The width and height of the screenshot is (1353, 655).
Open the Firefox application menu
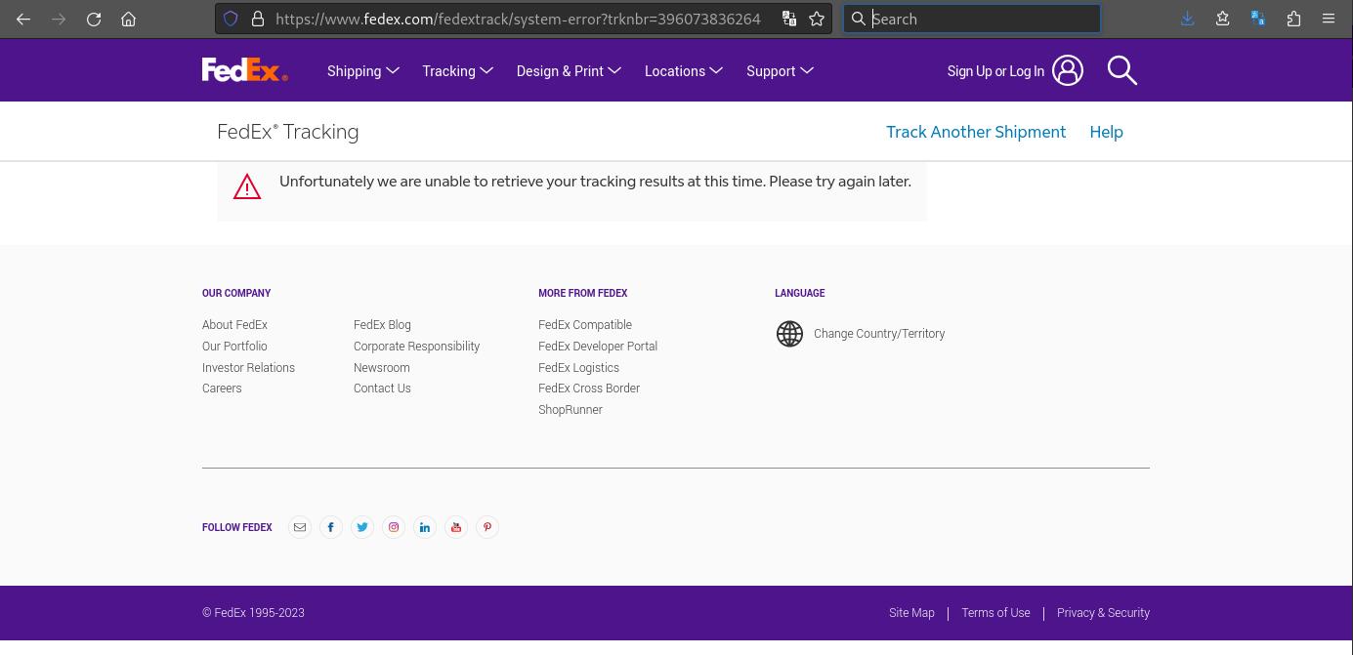1329,19
